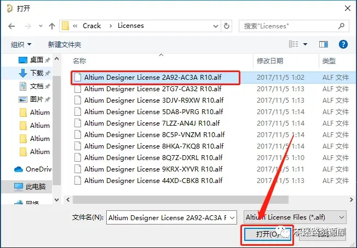The image size is (357, 248).
Task: Click the view mode icon
Action: tap(293, 44)
